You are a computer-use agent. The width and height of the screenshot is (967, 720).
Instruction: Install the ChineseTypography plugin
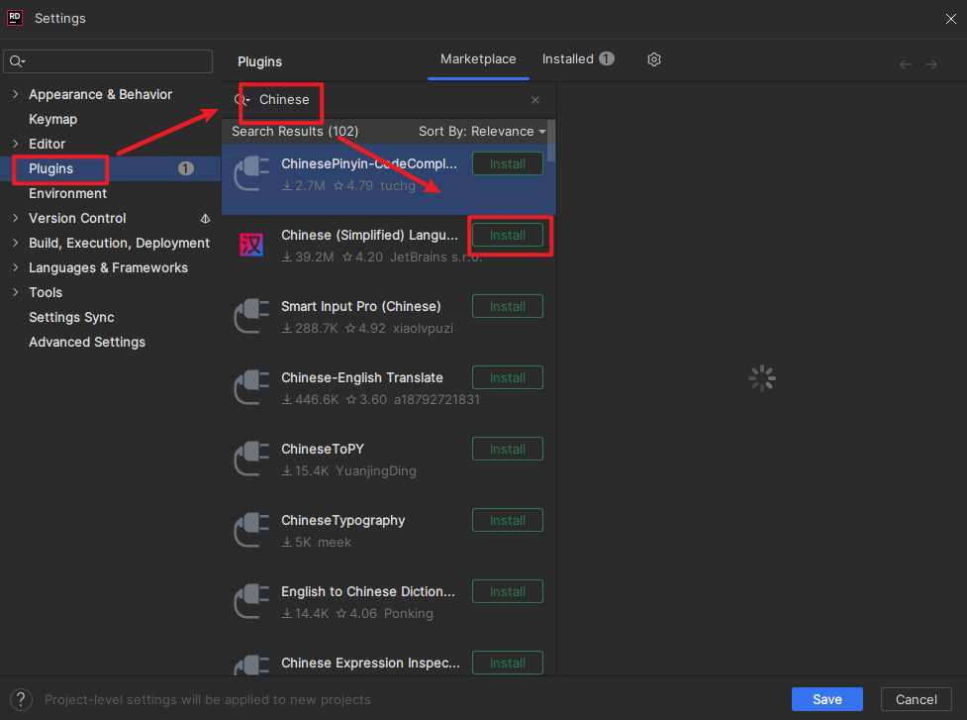[x=508, y=520]
